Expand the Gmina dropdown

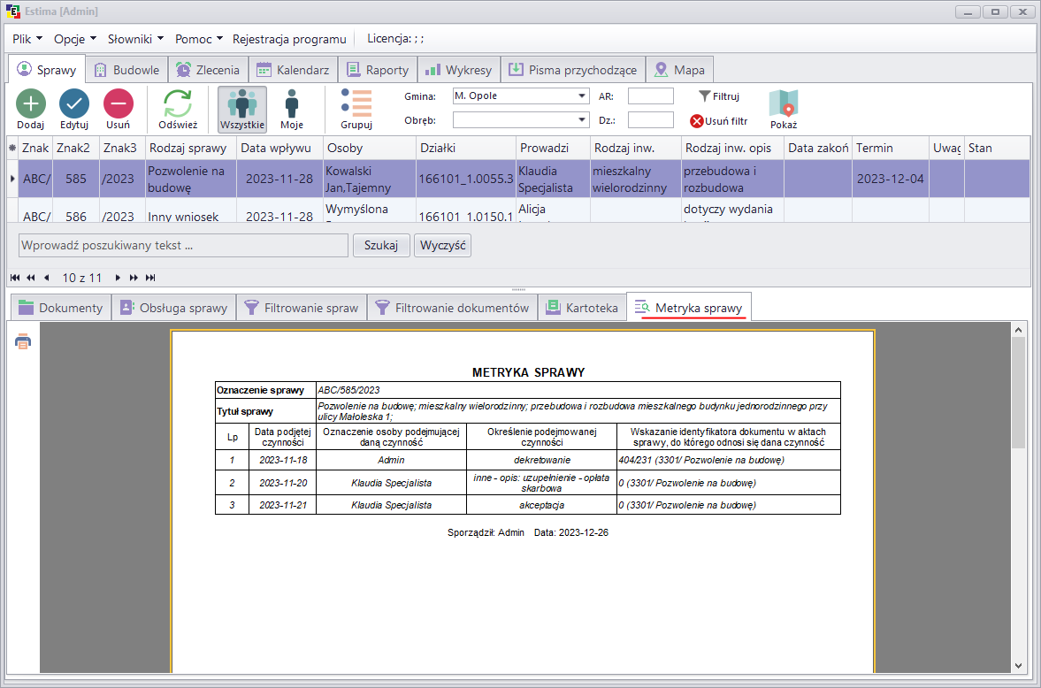[582, 96]
